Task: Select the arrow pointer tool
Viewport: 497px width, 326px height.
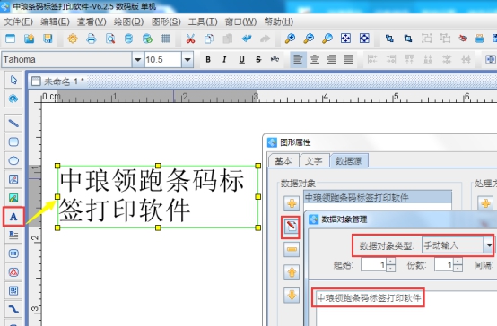Action: [x=13, y=80]
